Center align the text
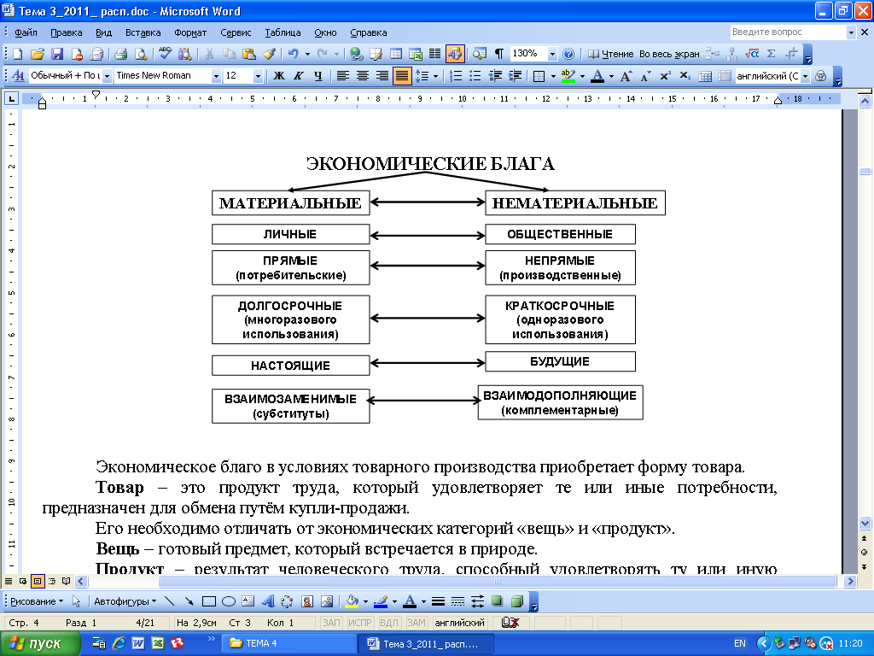The height and width of the screenshot is (656, 874). (x=362, y=76)
